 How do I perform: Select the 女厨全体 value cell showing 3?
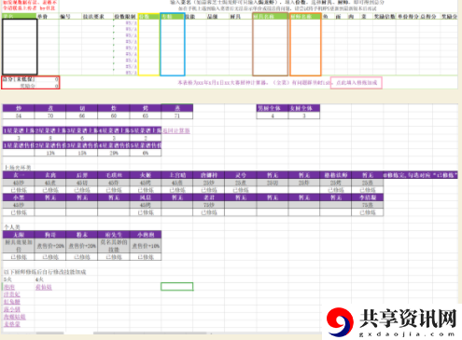click(304, 116)
